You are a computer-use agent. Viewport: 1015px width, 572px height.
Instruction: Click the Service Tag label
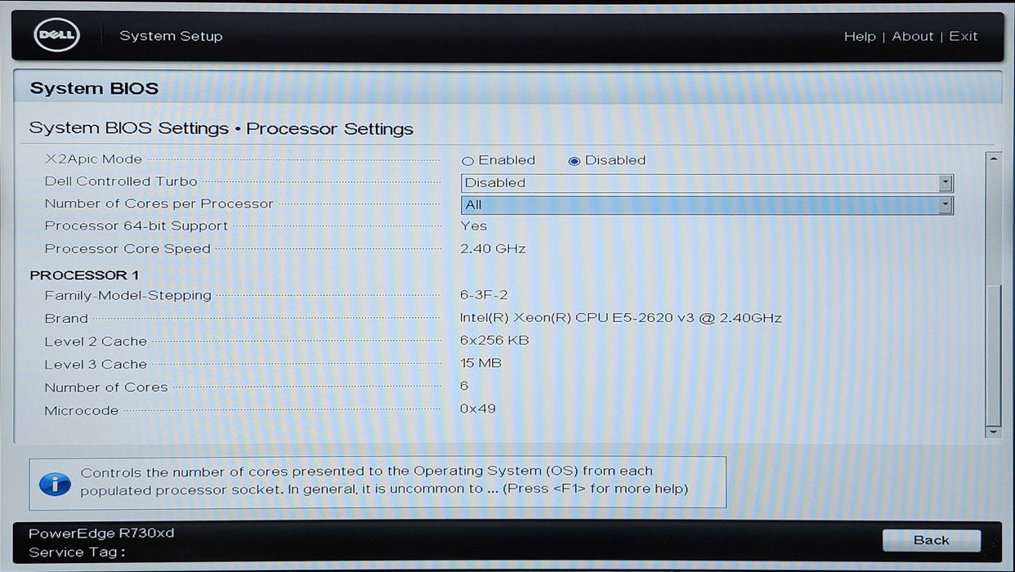pos(78,552)
